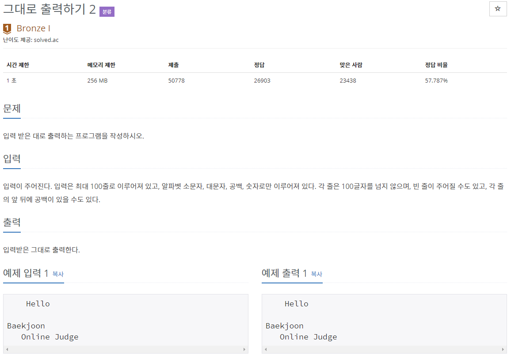Click the correct count 26903
Viewport: 511px width, 358px height.
(x=262, y=80)
